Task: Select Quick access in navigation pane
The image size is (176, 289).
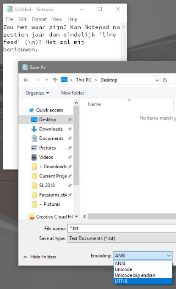Action: 49,110
